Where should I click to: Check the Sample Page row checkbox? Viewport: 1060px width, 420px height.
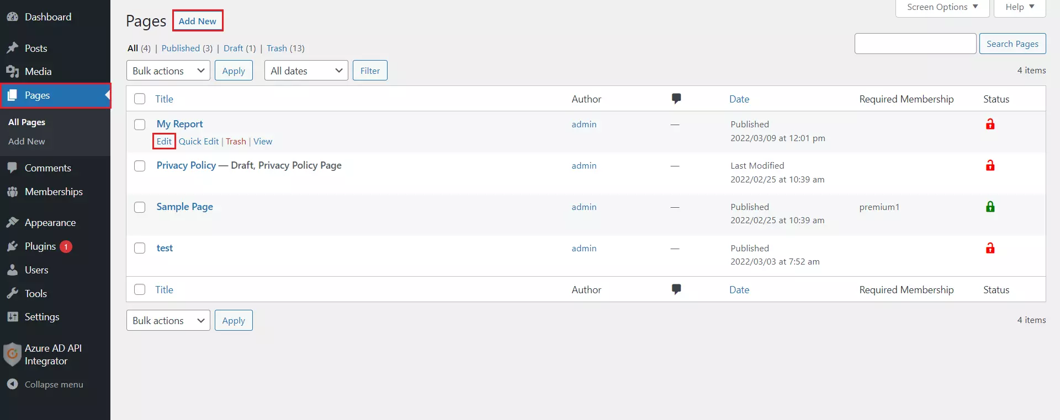[140, 207]
